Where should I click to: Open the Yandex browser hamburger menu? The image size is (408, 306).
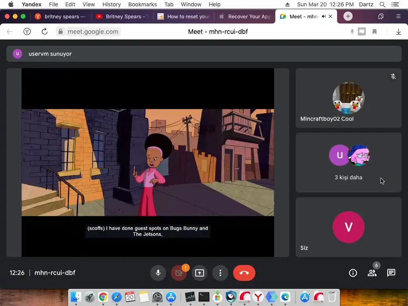point(398,16)
